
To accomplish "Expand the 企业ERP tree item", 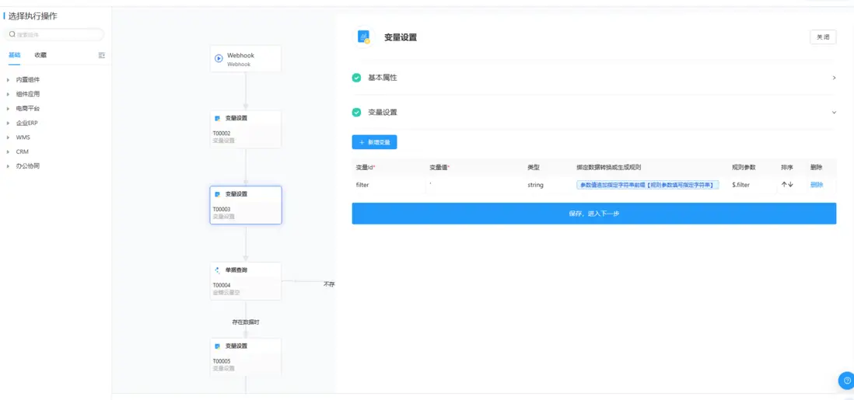I will pos(9,123).
